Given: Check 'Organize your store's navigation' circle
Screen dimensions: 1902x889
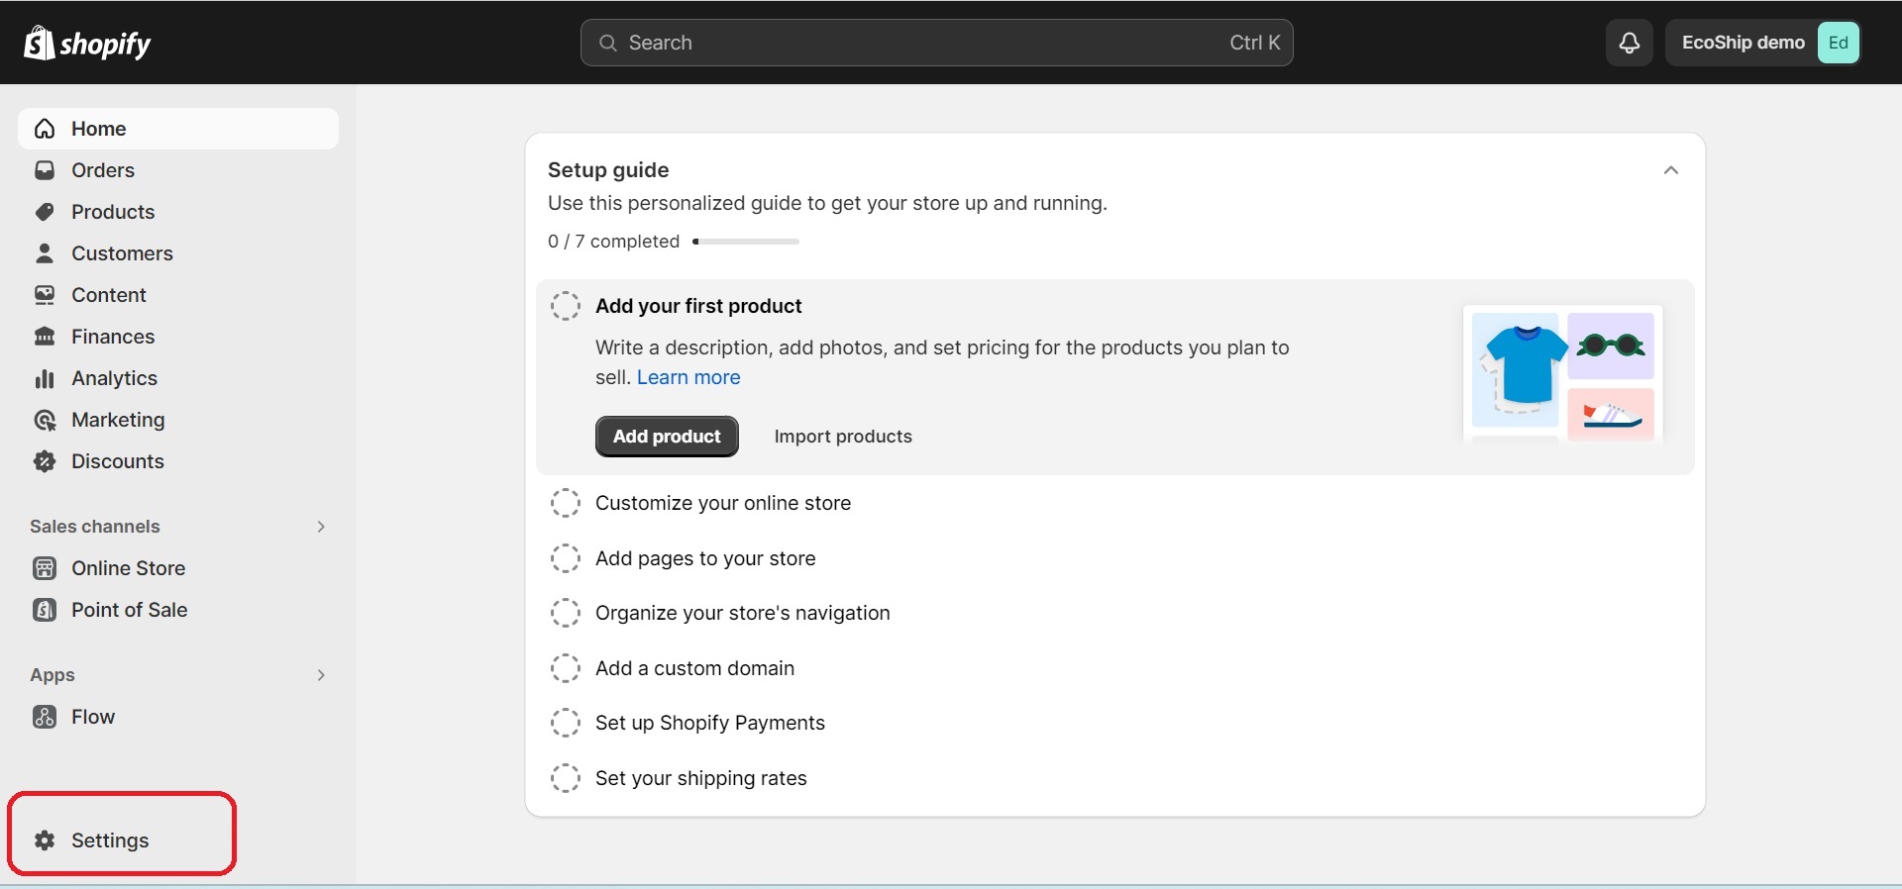Looking at the screenshot, I should pyautogui.click(x=566, y=613).
